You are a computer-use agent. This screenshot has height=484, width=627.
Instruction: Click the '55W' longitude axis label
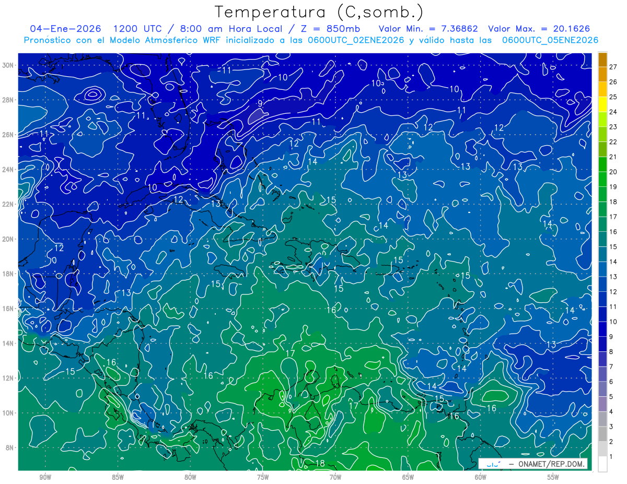[553, 477]
